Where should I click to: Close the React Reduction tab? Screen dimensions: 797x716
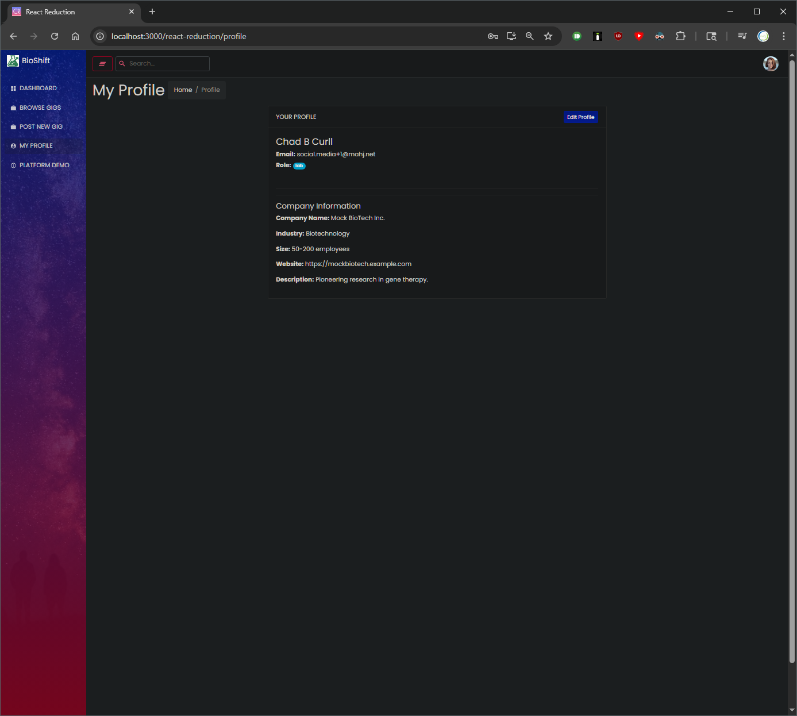[132, 11]
